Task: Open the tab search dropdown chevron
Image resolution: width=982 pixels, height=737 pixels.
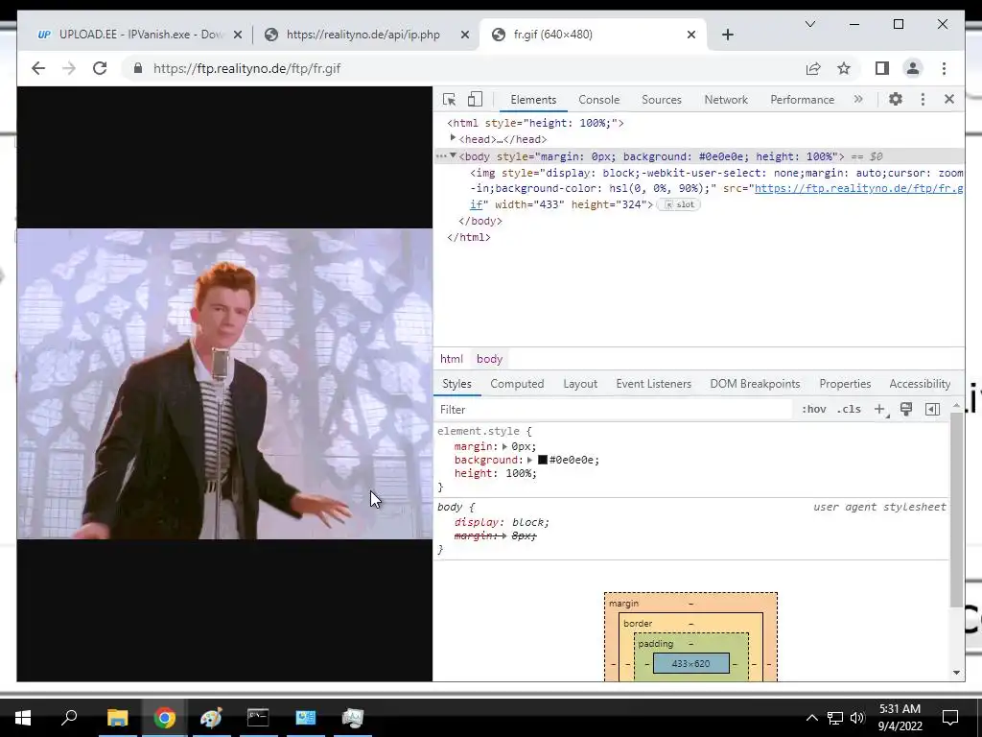Action: [809, 24]
